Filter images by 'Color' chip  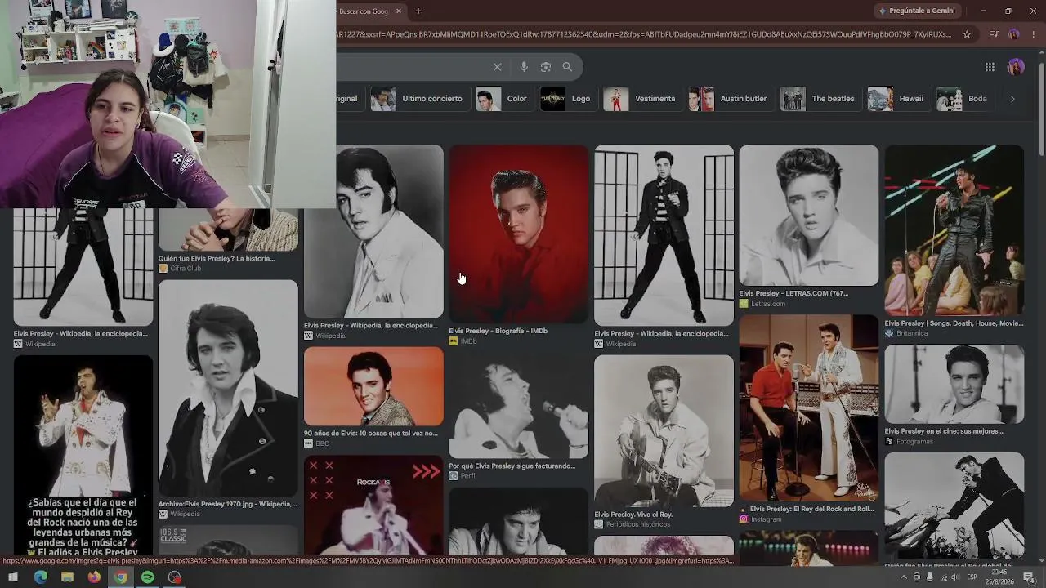pyautogui.click(x=503, y=99)
